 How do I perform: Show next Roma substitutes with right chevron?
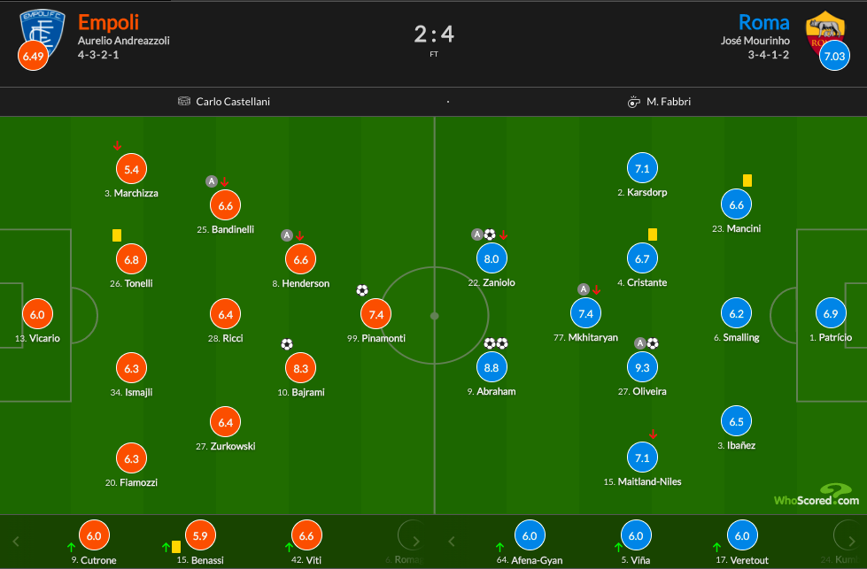[x=852, y=542]
